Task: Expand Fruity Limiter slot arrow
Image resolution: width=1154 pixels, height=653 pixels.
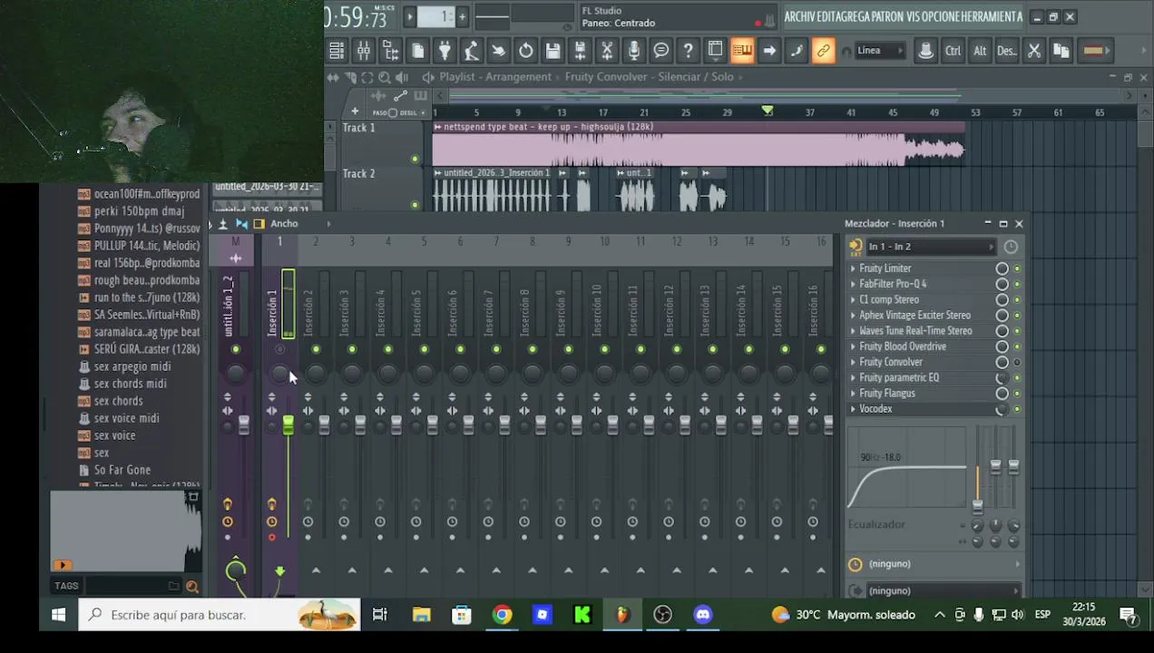Action: coord(853,268)
